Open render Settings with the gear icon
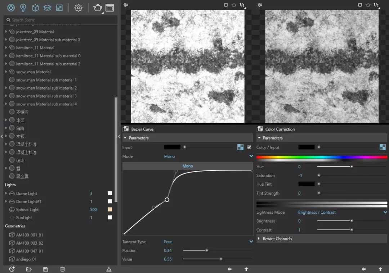The height and width of the screenshot is (273, 389). tap(78, 8)
